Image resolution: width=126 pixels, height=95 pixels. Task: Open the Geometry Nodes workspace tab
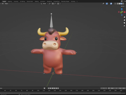click(x=65, y=1)
